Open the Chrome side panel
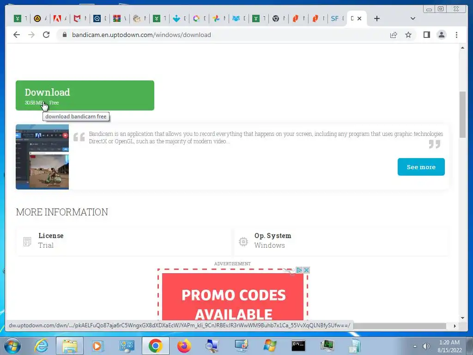This screenshot has height=355, width=473. [x=426, y=35]
